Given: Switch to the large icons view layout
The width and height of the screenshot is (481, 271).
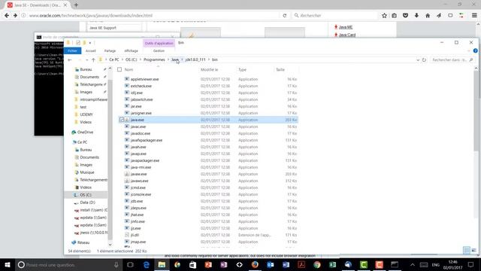Looking at the screenshot, I should pyautogui.click(x=473, y=250).
